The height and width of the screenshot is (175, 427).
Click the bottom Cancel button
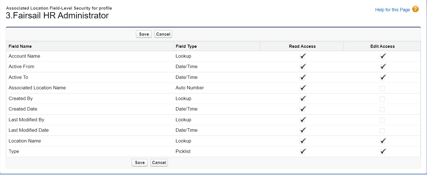[159, 163]
